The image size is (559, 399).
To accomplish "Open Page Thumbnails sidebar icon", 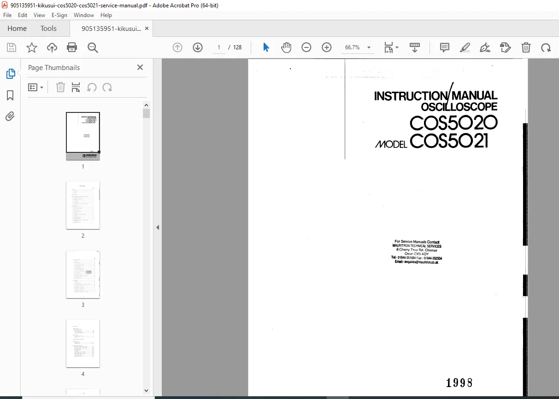I will (x=10, y=74).
